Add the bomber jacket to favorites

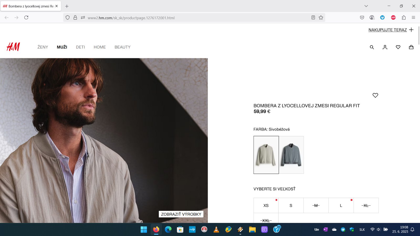375,95
